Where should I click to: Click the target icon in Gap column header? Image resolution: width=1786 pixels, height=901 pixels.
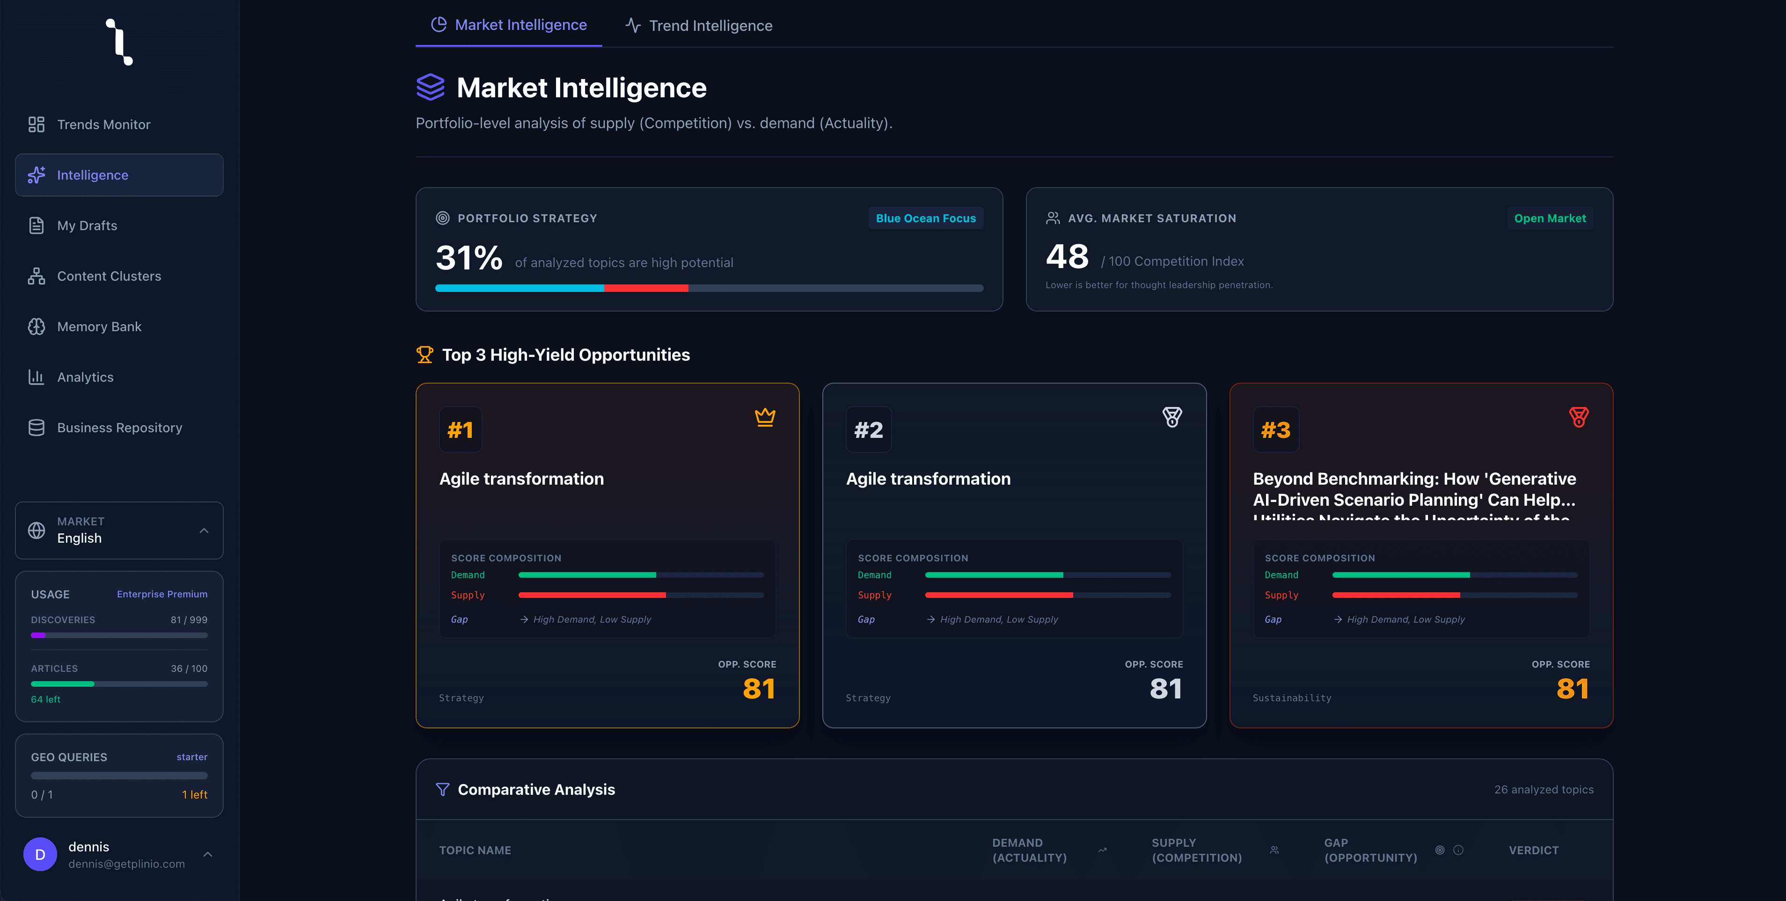coord(1440,850)
